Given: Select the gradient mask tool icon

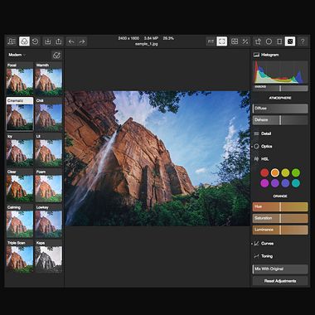Looking at the screenshot, I should (279, 41).
